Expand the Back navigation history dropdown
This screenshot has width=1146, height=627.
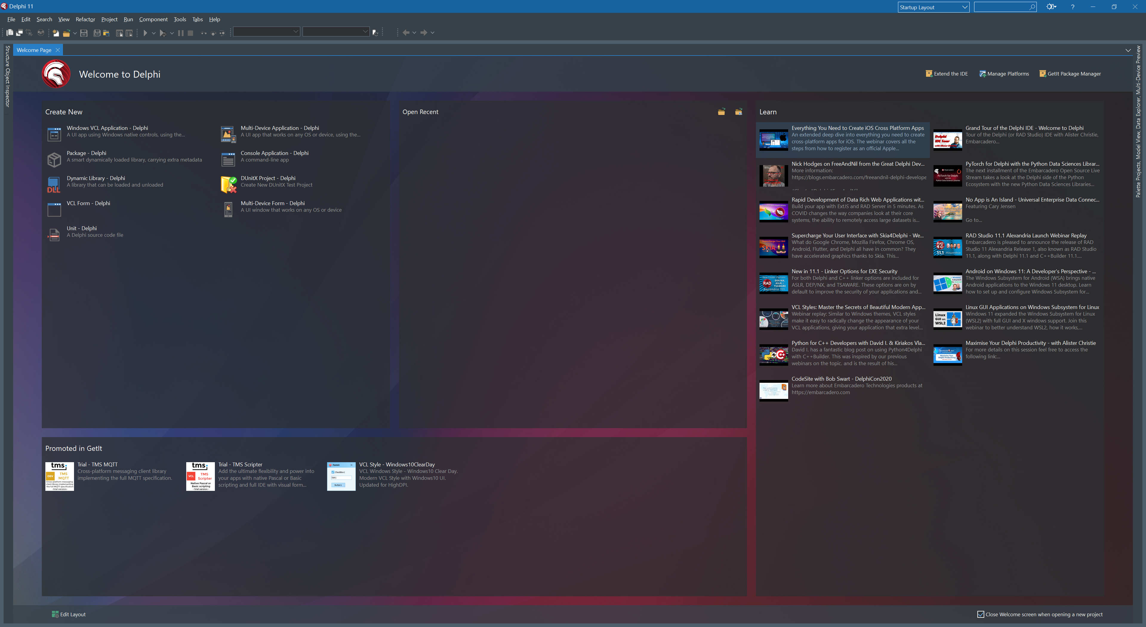click(414, 33)
